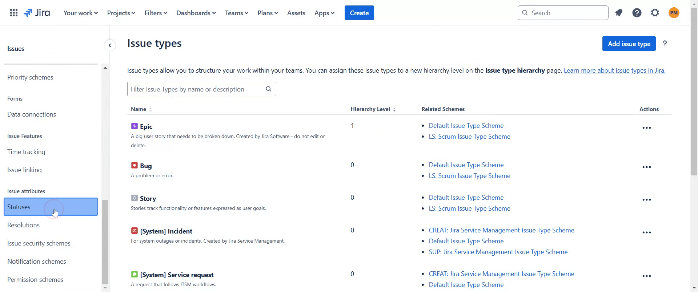The width and height of the screenshot is (698, 292).
Task: Click the PM user avatar
Action: tap(674, 13)
